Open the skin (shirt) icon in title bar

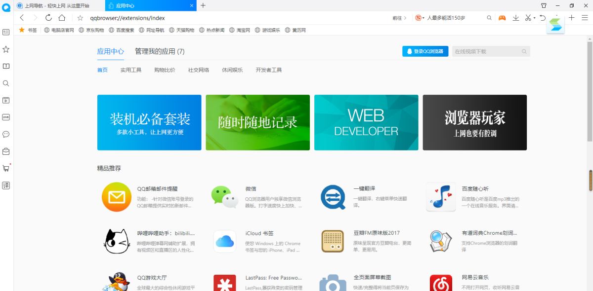544,5
